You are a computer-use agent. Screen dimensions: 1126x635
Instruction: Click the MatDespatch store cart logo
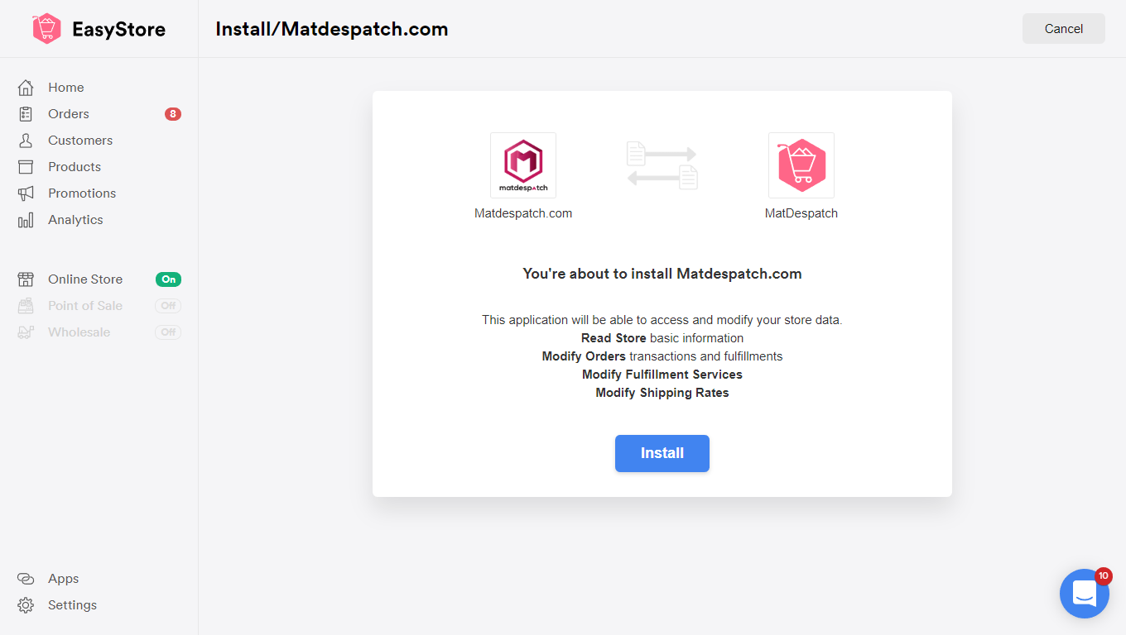[x=801, y=165]
